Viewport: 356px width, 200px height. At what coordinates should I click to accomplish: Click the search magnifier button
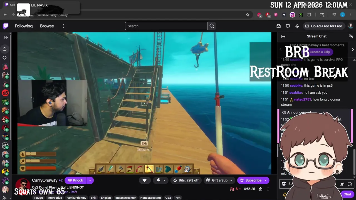click(212, 26)
